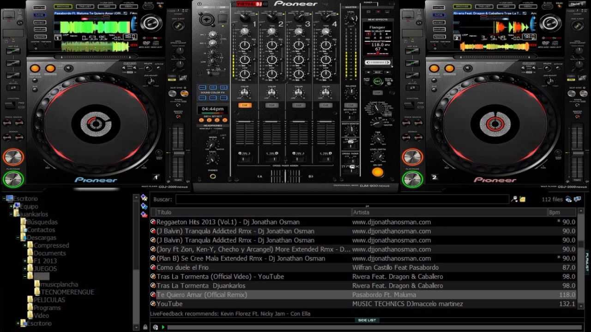Click deck 1 large rotary selector knob
The width and height of the screenshot is (591, 332).
[151, 23]
